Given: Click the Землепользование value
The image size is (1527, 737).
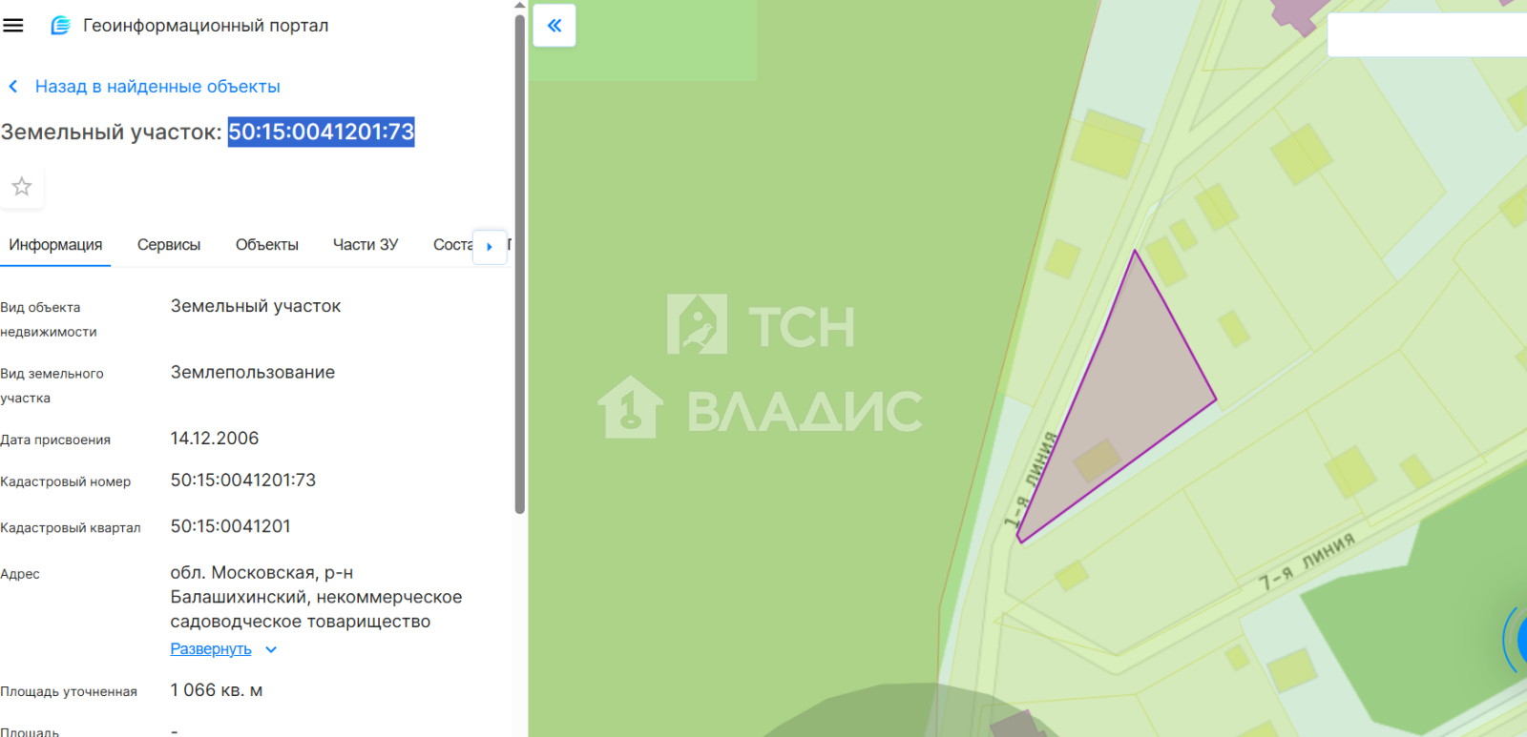Looking at the screenshot, I should (x=253, y=373).
